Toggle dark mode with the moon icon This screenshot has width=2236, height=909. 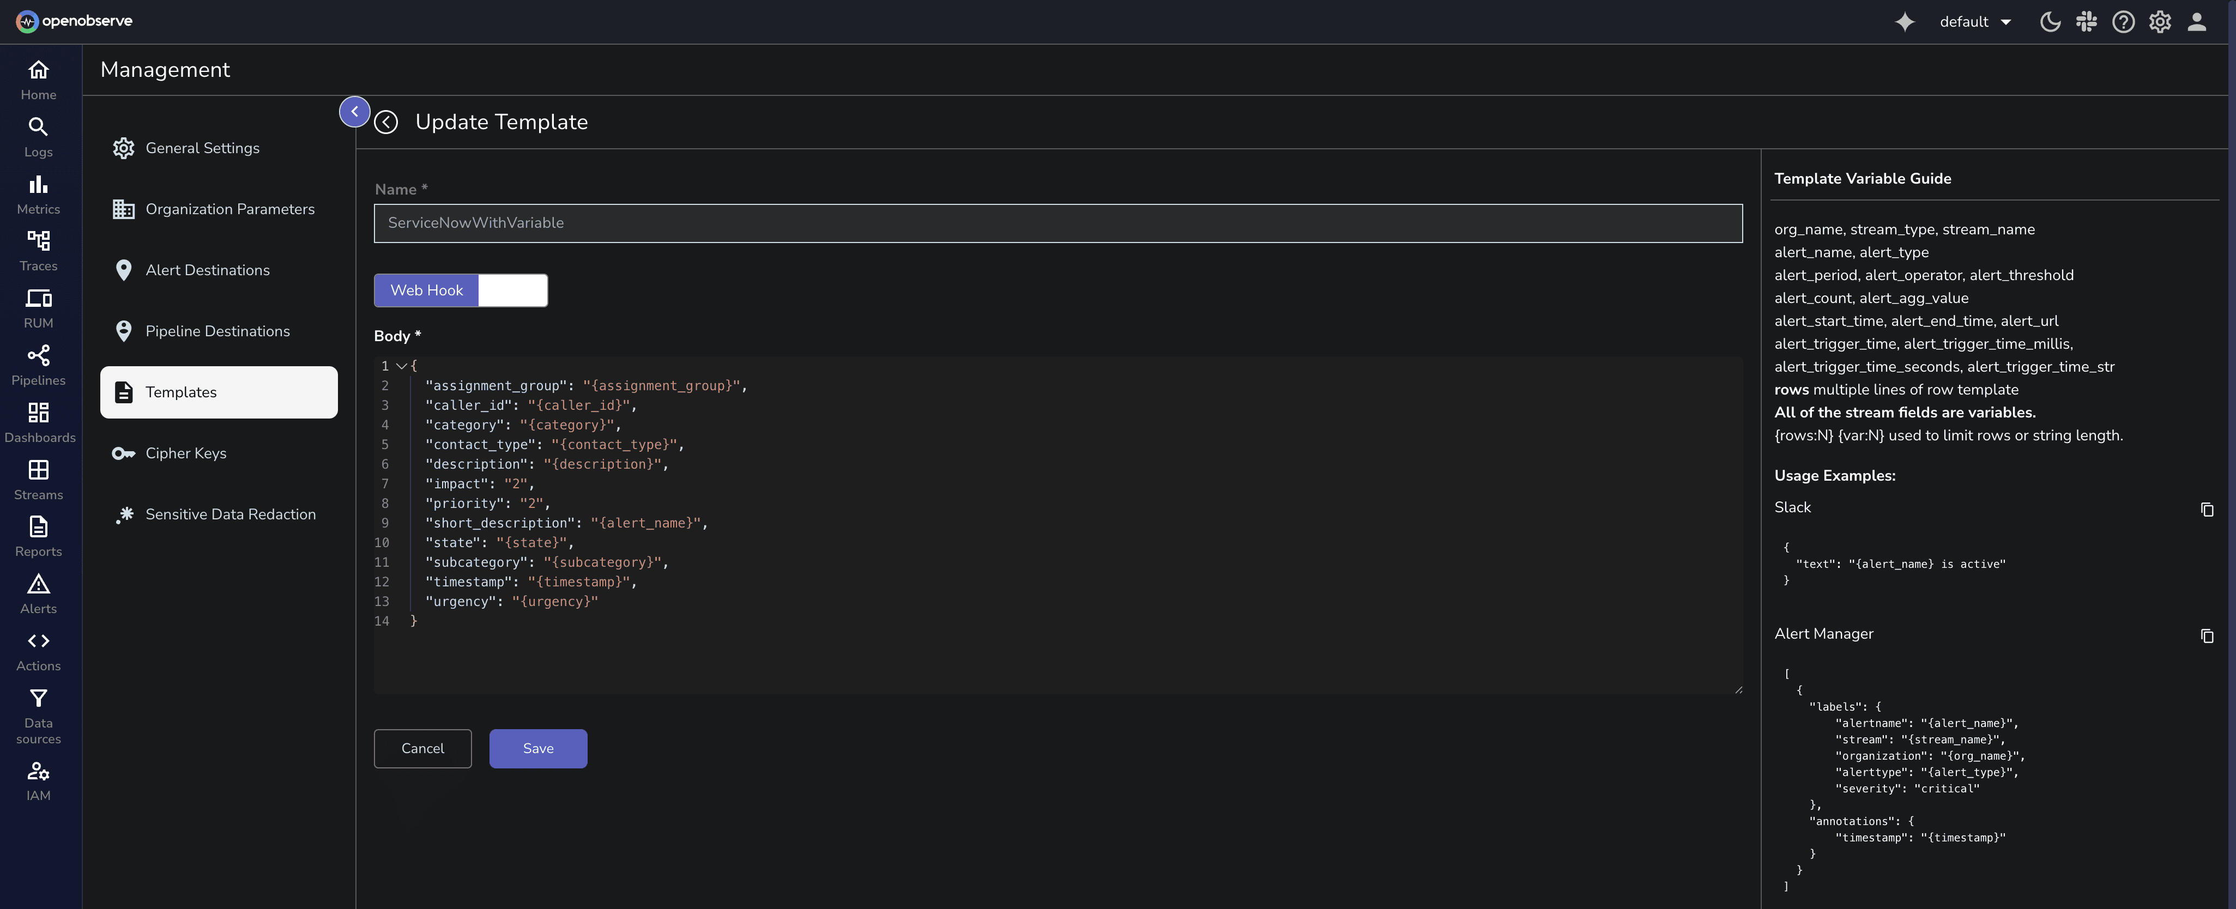[x=2050, y=22]
